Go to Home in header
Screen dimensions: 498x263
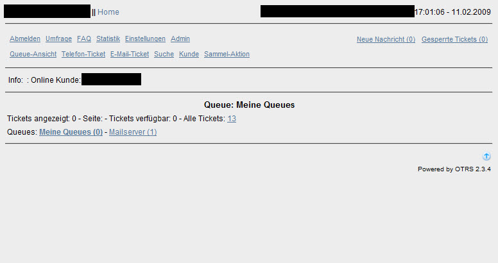coord(108,12)
